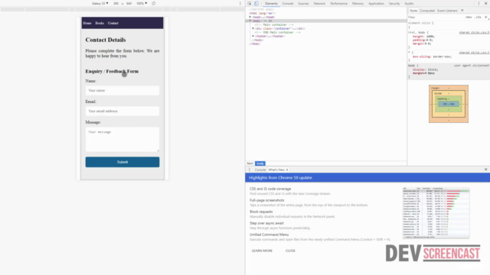Show more Styles pane tabs chevron
Screen dimensions: 490x275
(x=462, y=11)
